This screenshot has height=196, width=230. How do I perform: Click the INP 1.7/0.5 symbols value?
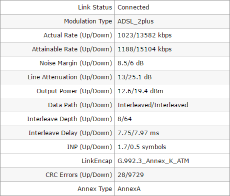(141, 147)
